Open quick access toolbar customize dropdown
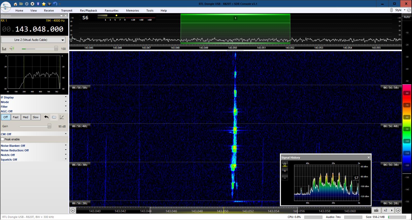 point(60,4)
